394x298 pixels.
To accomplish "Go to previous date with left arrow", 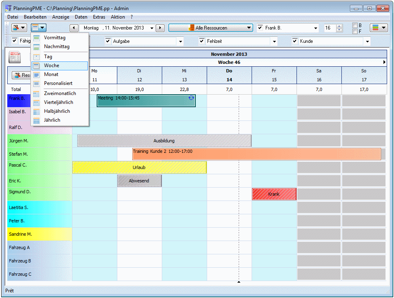I will coord(74,27).
